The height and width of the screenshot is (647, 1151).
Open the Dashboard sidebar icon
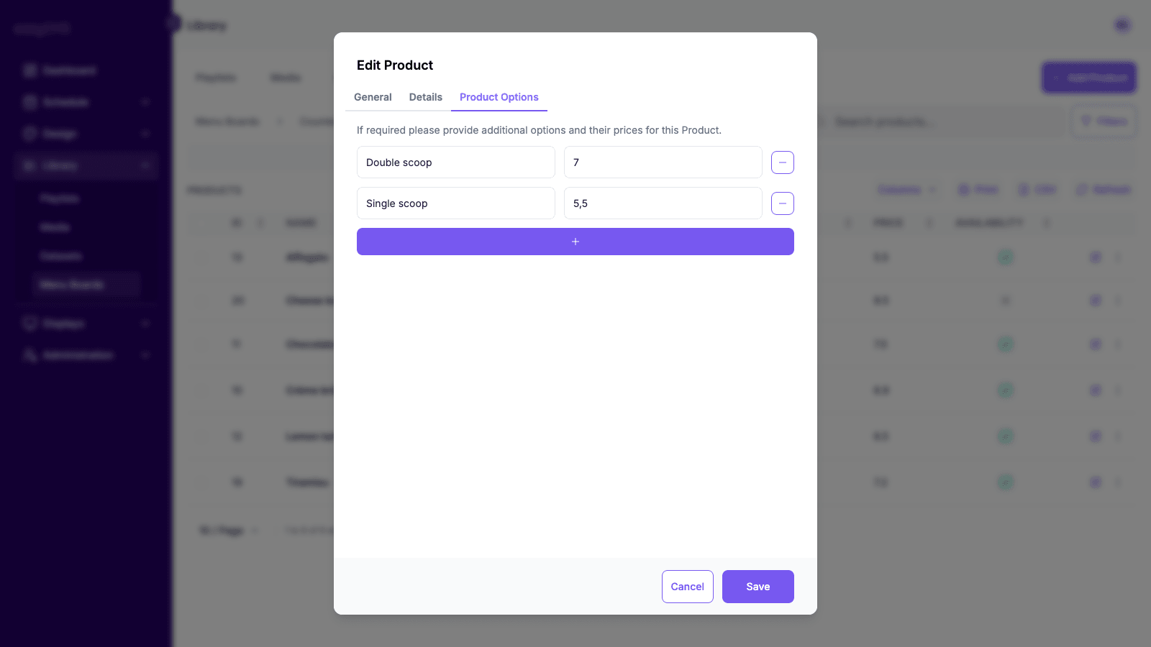pyautogui.click(x=30, y=70)
